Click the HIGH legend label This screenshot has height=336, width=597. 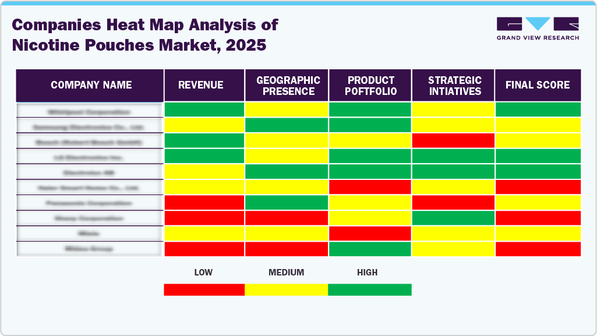(x=368, y=272)
